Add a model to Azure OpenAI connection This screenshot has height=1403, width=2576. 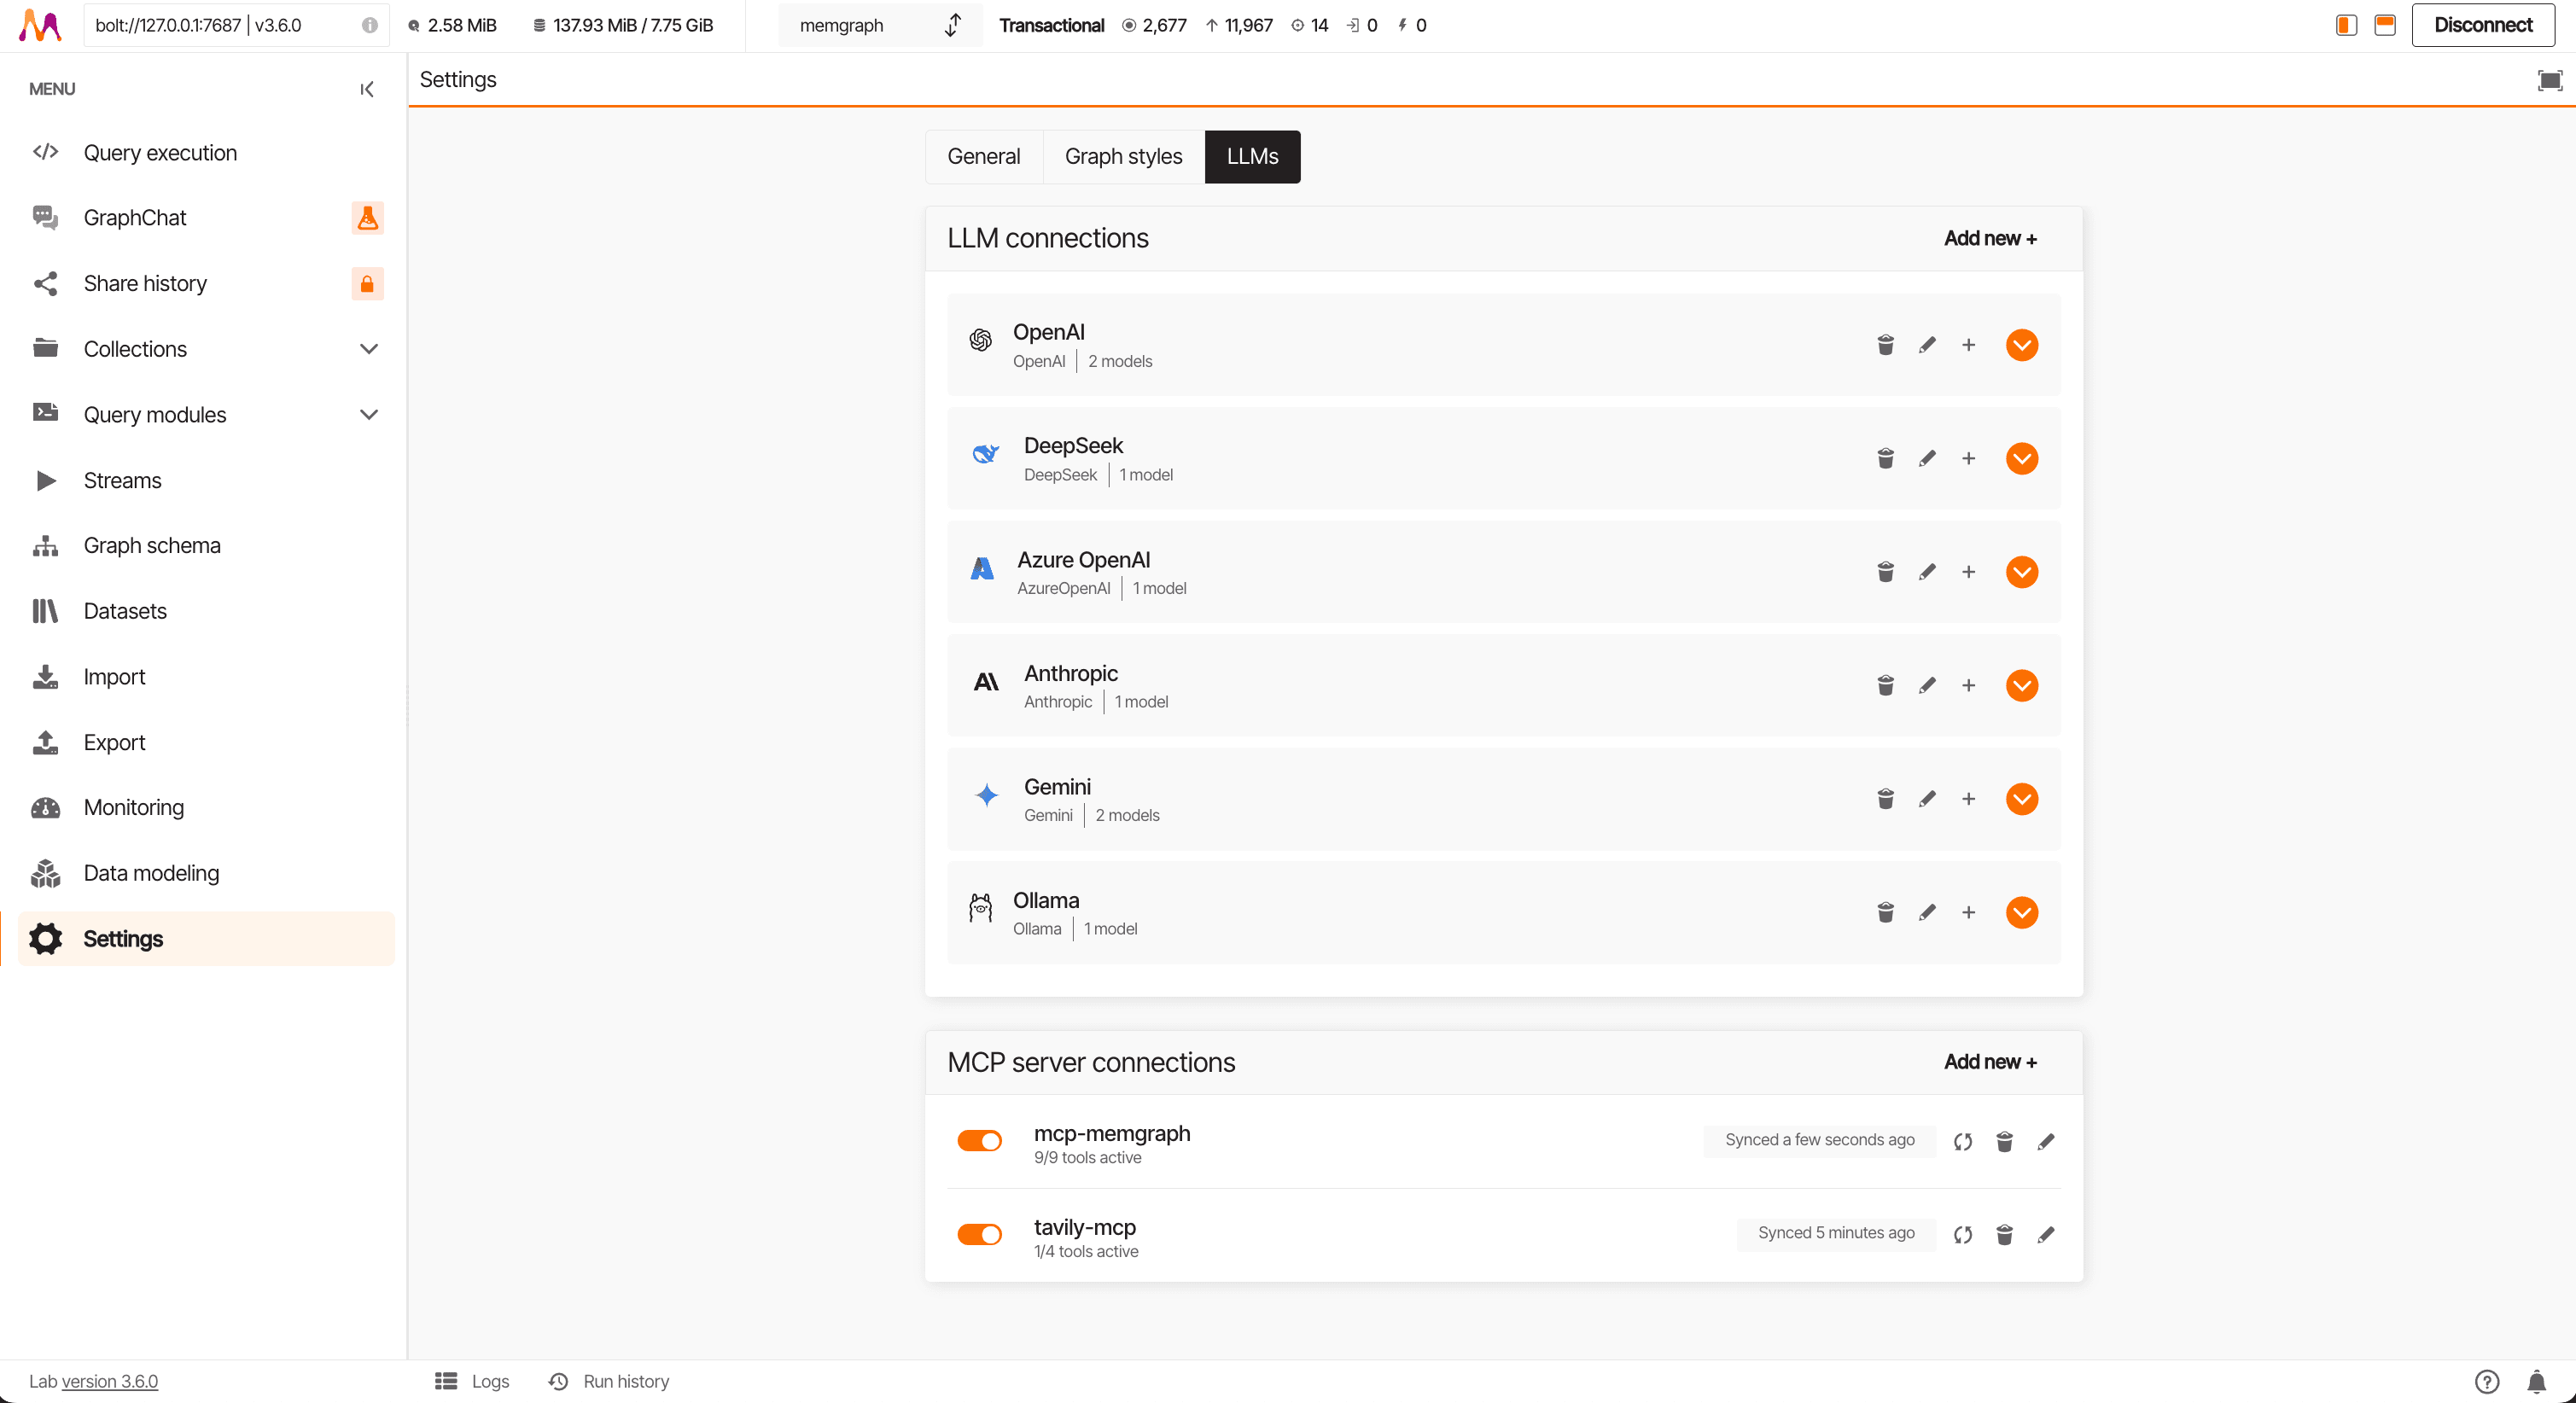click(x=1968, y=572)
